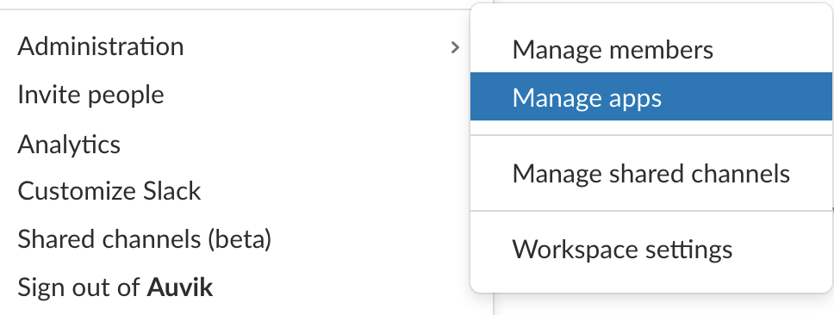
Task: Click the small right-pointing arrow beside Administration
Action: [455, 47]
